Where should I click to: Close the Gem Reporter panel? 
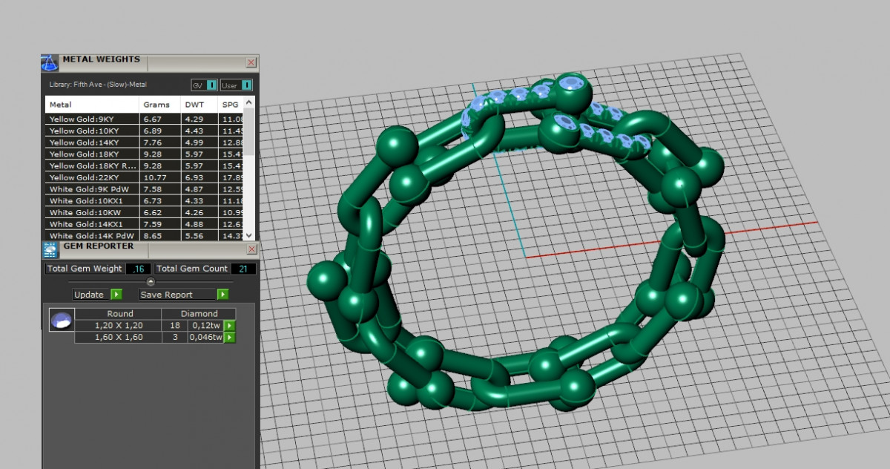251,249
